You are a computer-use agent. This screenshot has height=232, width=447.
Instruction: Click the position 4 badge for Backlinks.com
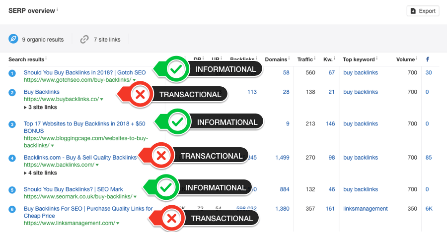pos(12,158)
